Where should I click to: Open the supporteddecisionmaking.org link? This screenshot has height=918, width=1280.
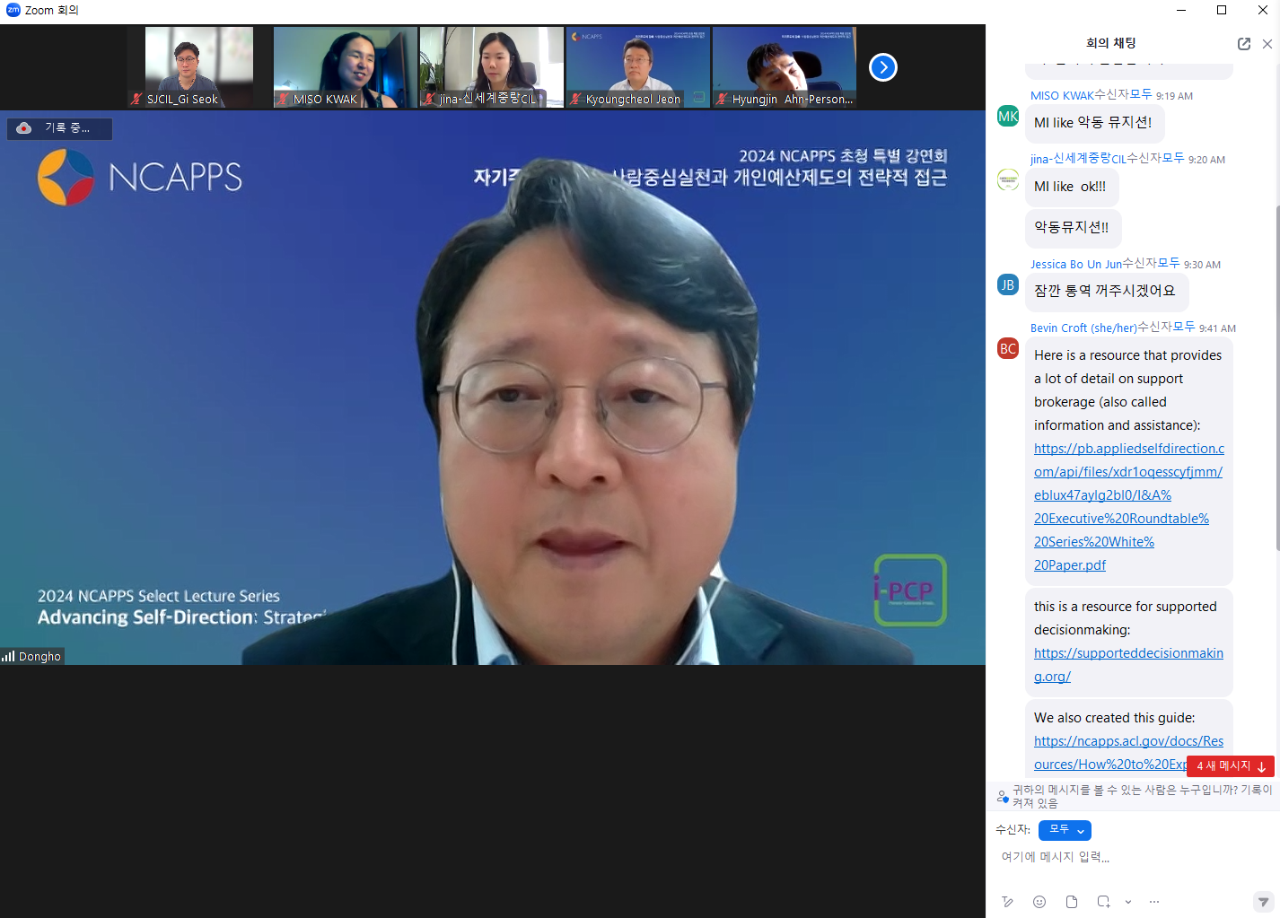[x=1128, y=664]
